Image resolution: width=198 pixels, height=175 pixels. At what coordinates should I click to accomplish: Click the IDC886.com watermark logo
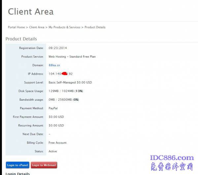pyautogui.click(x=172, y=158)
